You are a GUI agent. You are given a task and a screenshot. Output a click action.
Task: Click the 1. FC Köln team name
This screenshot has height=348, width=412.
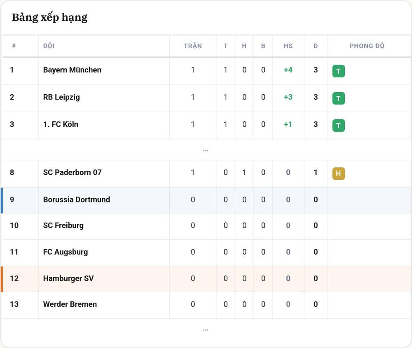pos(61,124)
